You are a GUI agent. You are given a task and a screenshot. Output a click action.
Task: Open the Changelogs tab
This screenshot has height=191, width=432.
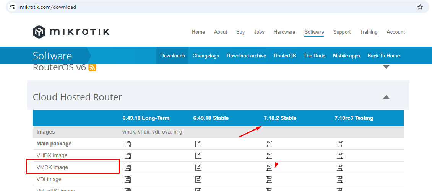[206, 56]
